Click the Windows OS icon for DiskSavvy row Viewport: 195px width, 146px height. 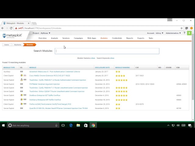pyautogui.click(x=22, y=99)
